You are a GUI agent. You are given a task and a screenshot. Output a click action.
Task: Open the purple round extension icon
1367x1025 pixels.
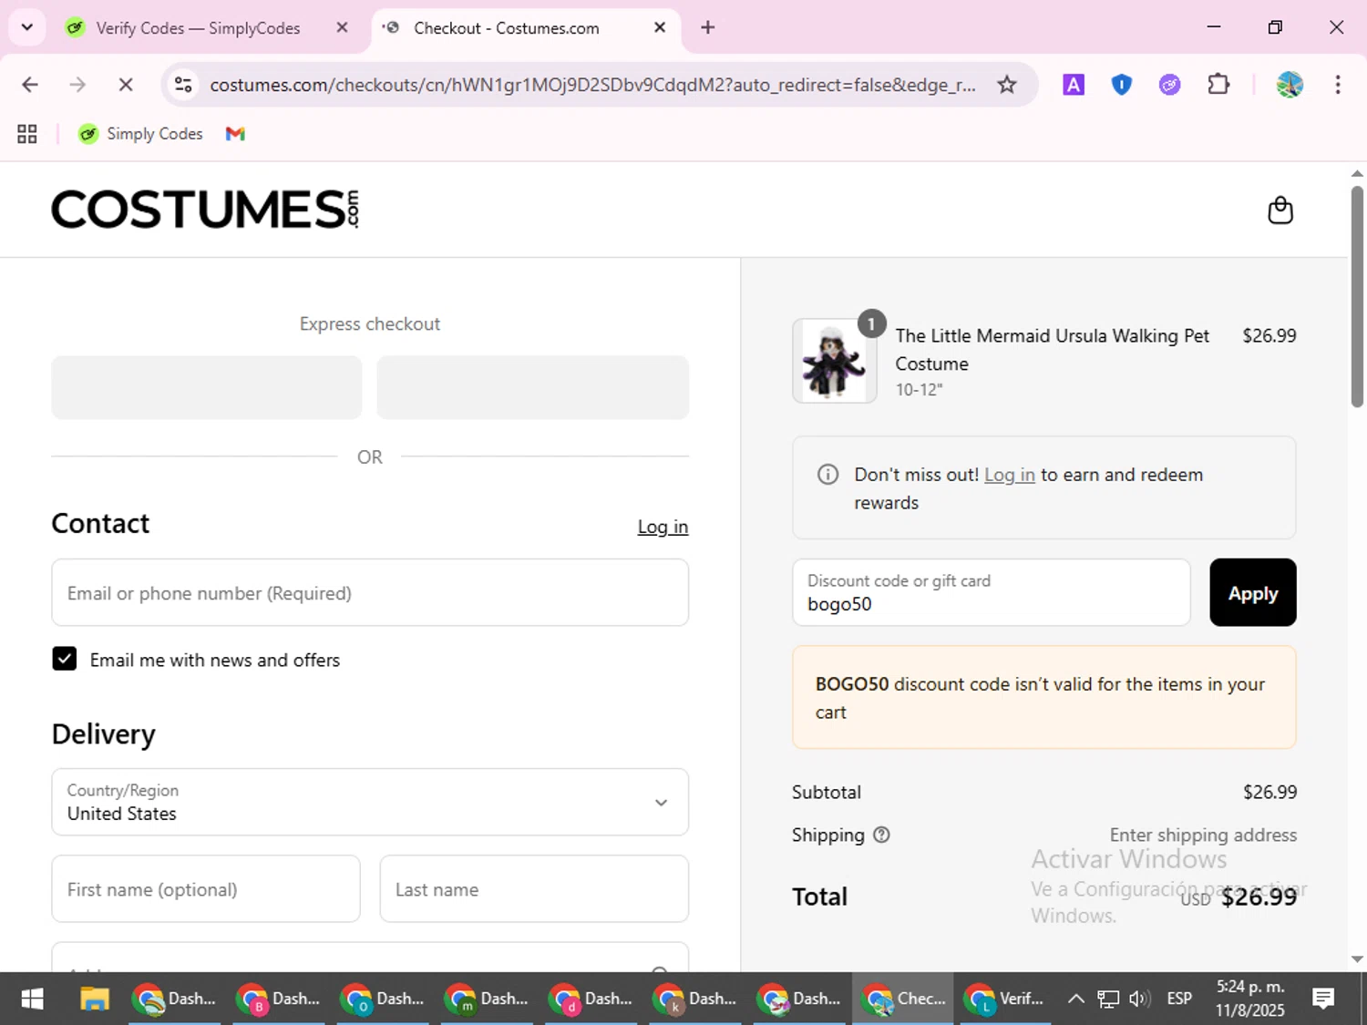pyautogui.click(x=1169, y=85)
